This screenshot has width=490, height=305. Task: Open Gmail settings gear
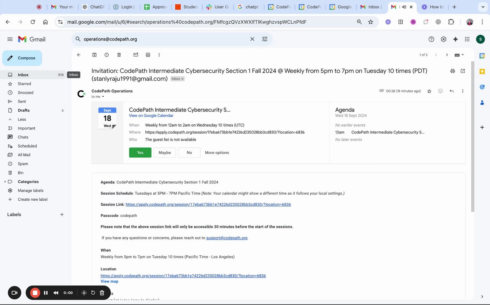[443, 39]
